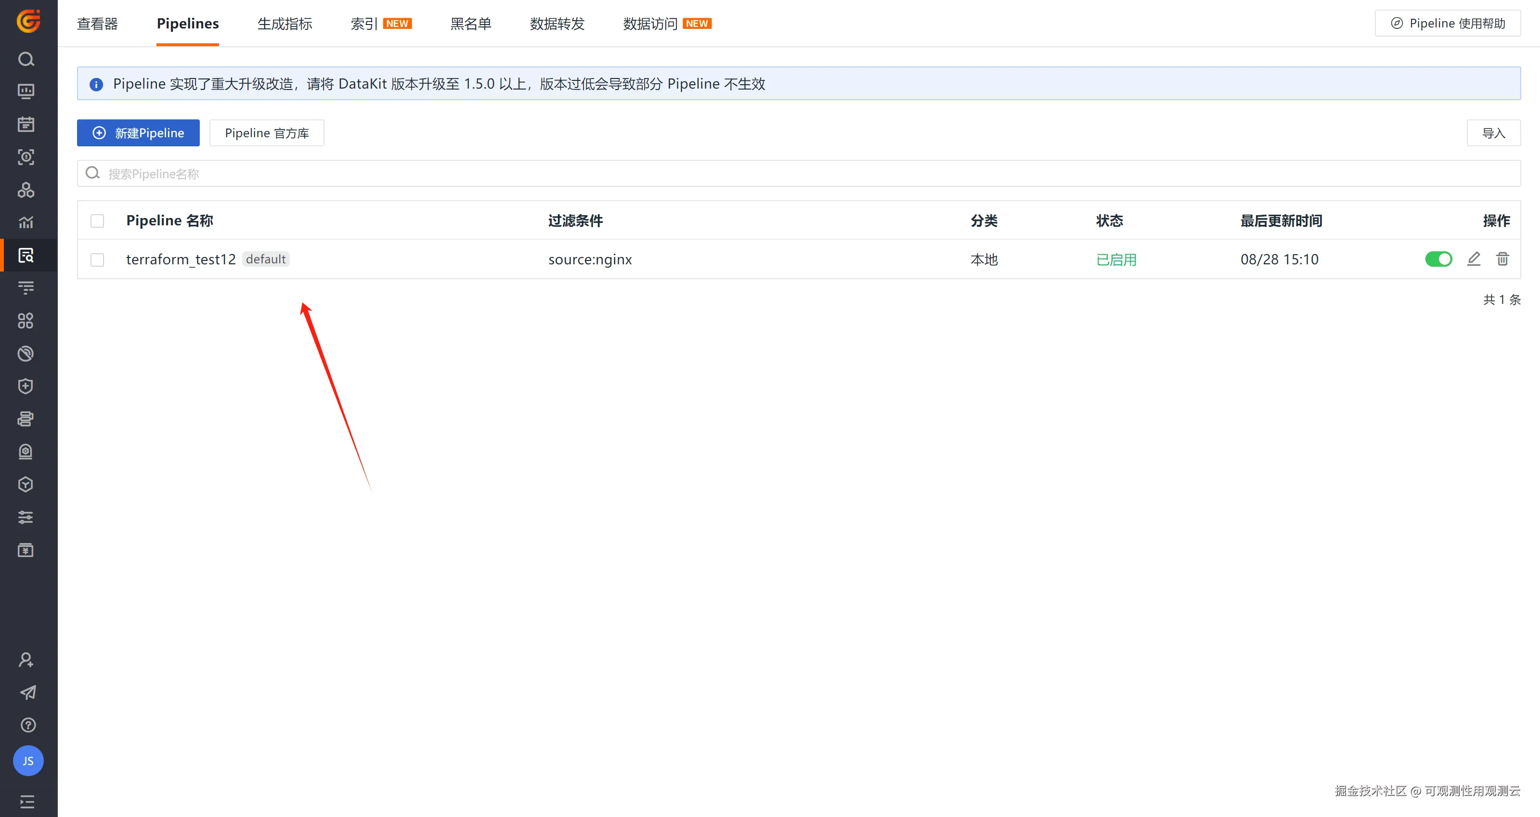1540x817 pixels.
Task: Click the search magnifier sidebar icon
Action: (x=26, y=59)
